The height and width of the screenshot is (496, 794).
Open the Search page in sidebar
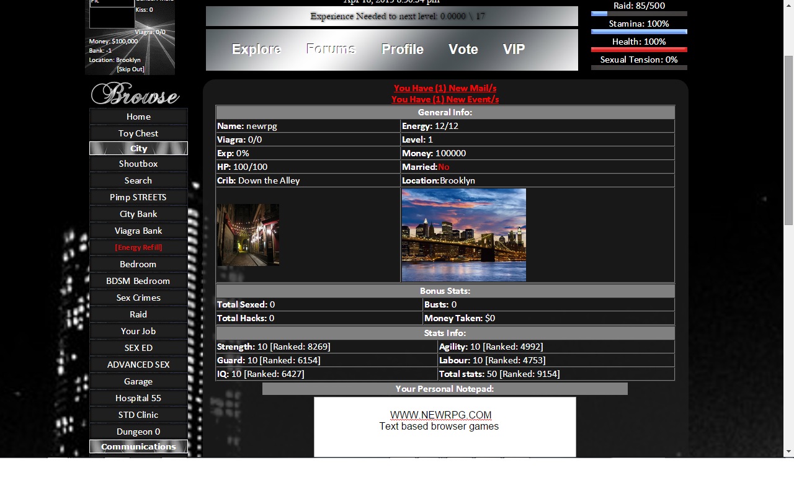coord(138,180)
